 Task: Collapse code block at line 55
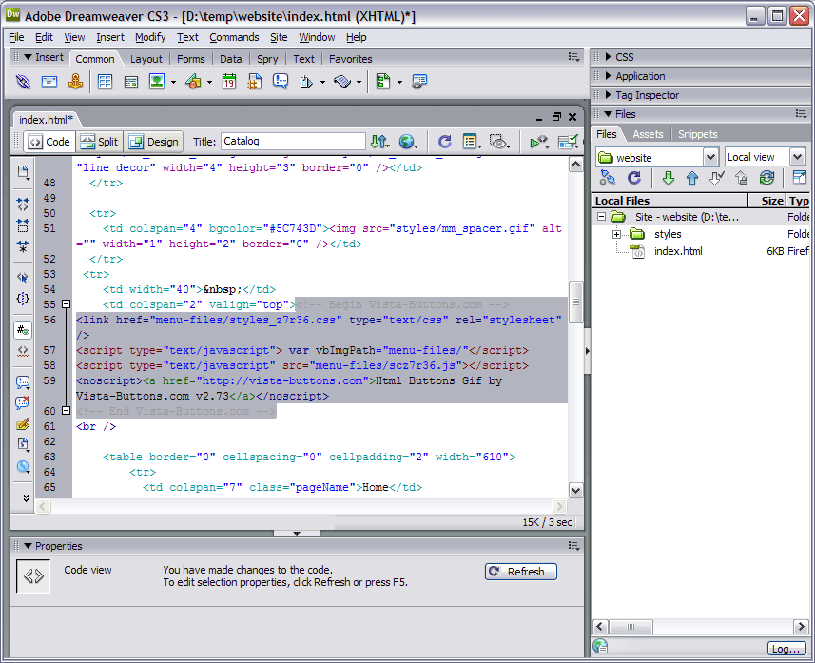click(x=66, y=304)
